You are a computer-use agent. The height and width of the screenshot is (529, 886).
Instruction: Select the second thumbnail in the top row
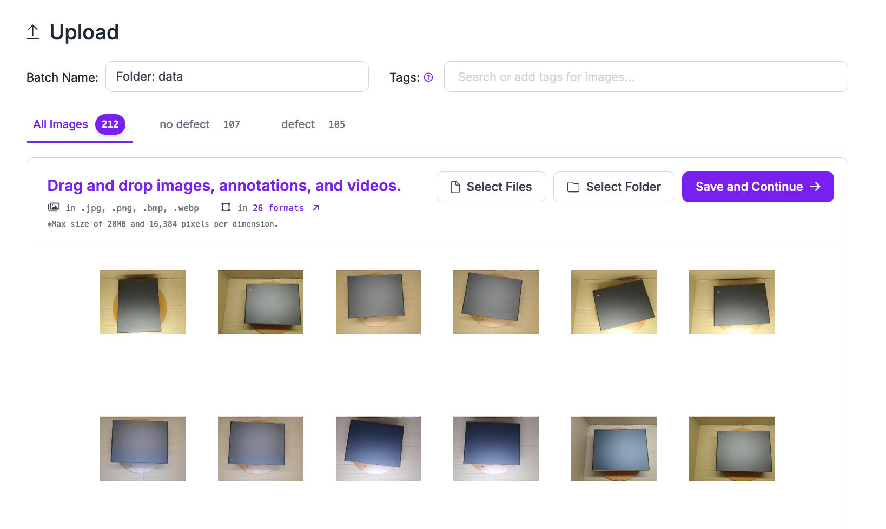(x=261, y=302)
